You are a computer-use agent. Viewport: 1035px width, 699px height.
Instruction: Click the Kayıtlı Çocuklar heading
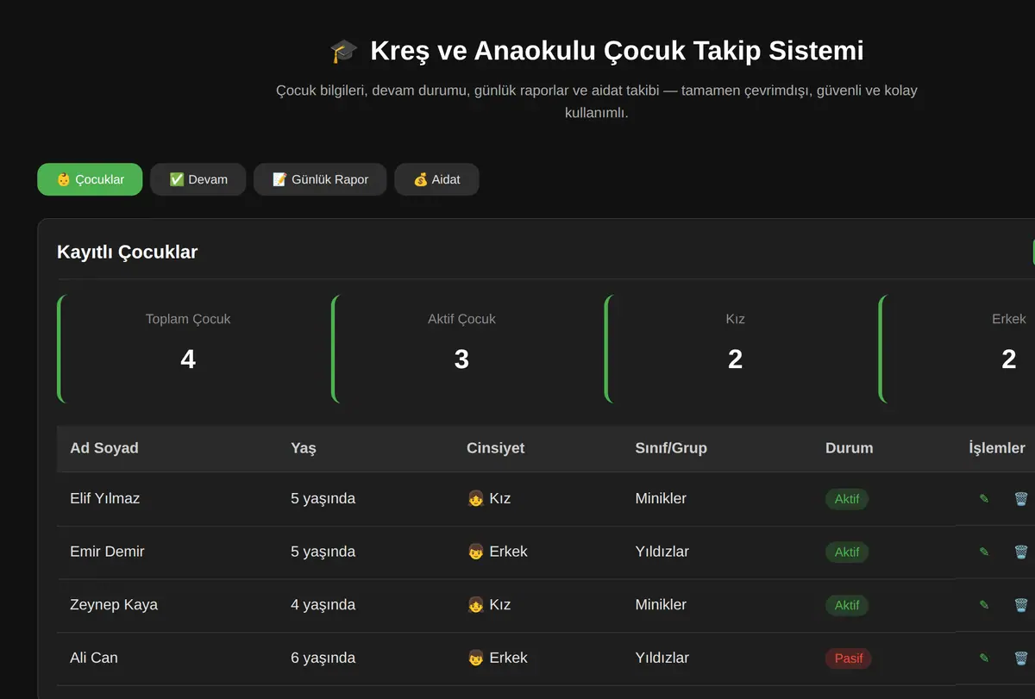(x=128, y=252)
